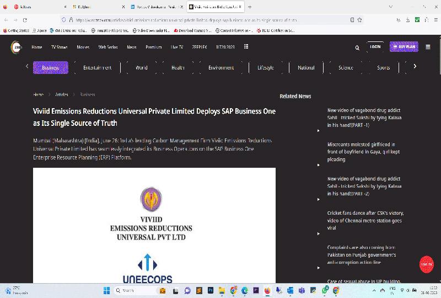Select the Environment category
This screenshot has height=298, width=441.
pyautogui.click(x=221, y=67)
